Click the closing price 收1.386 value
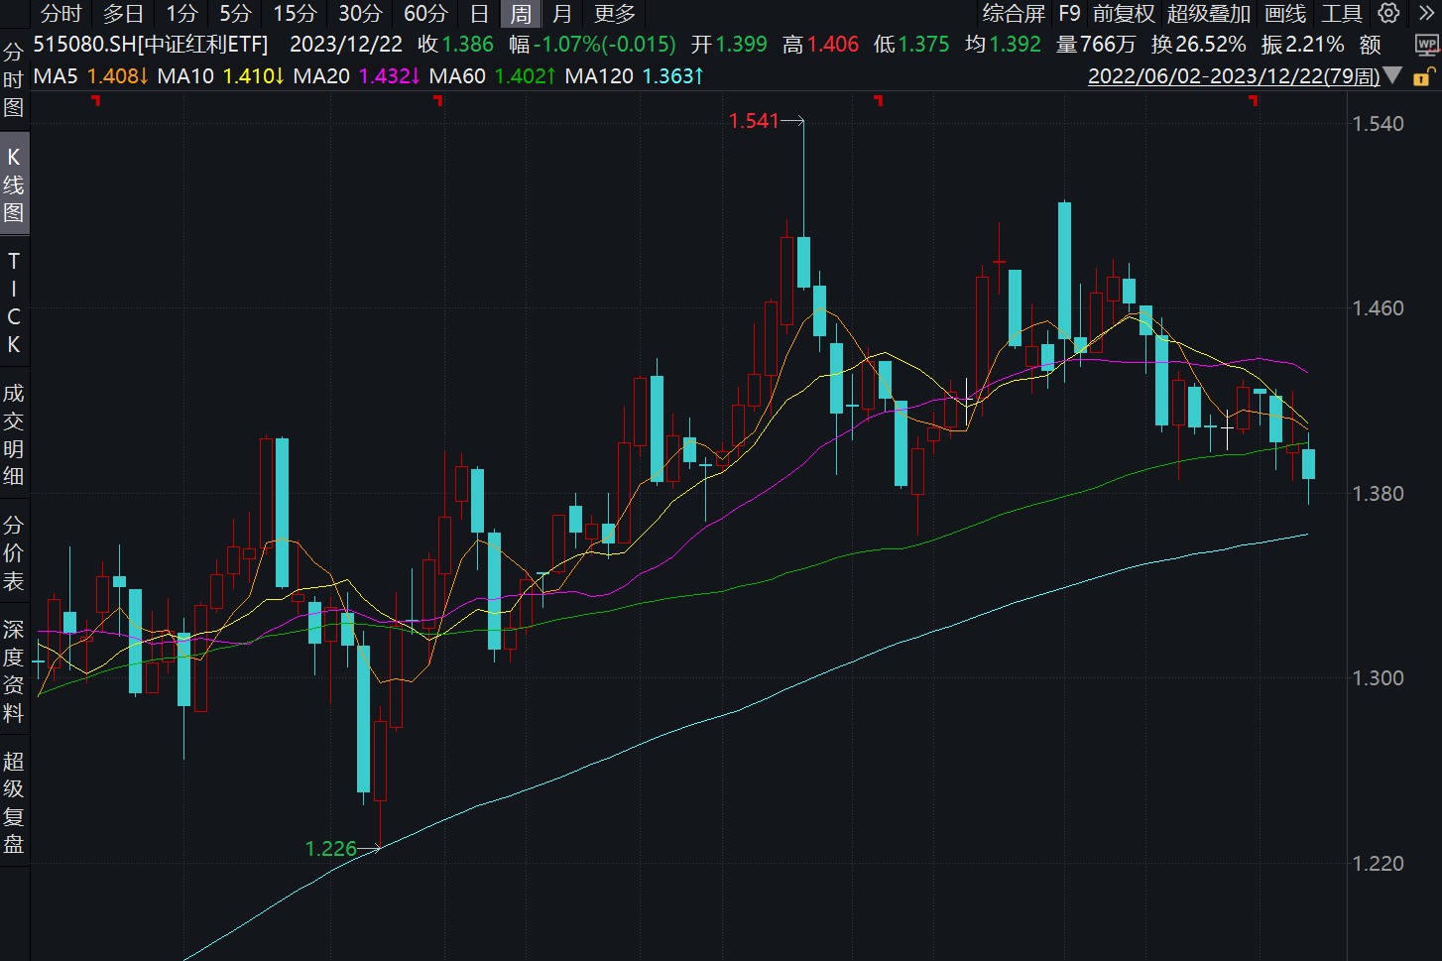This screenshot has width=1442, height=961. [455, 45]
